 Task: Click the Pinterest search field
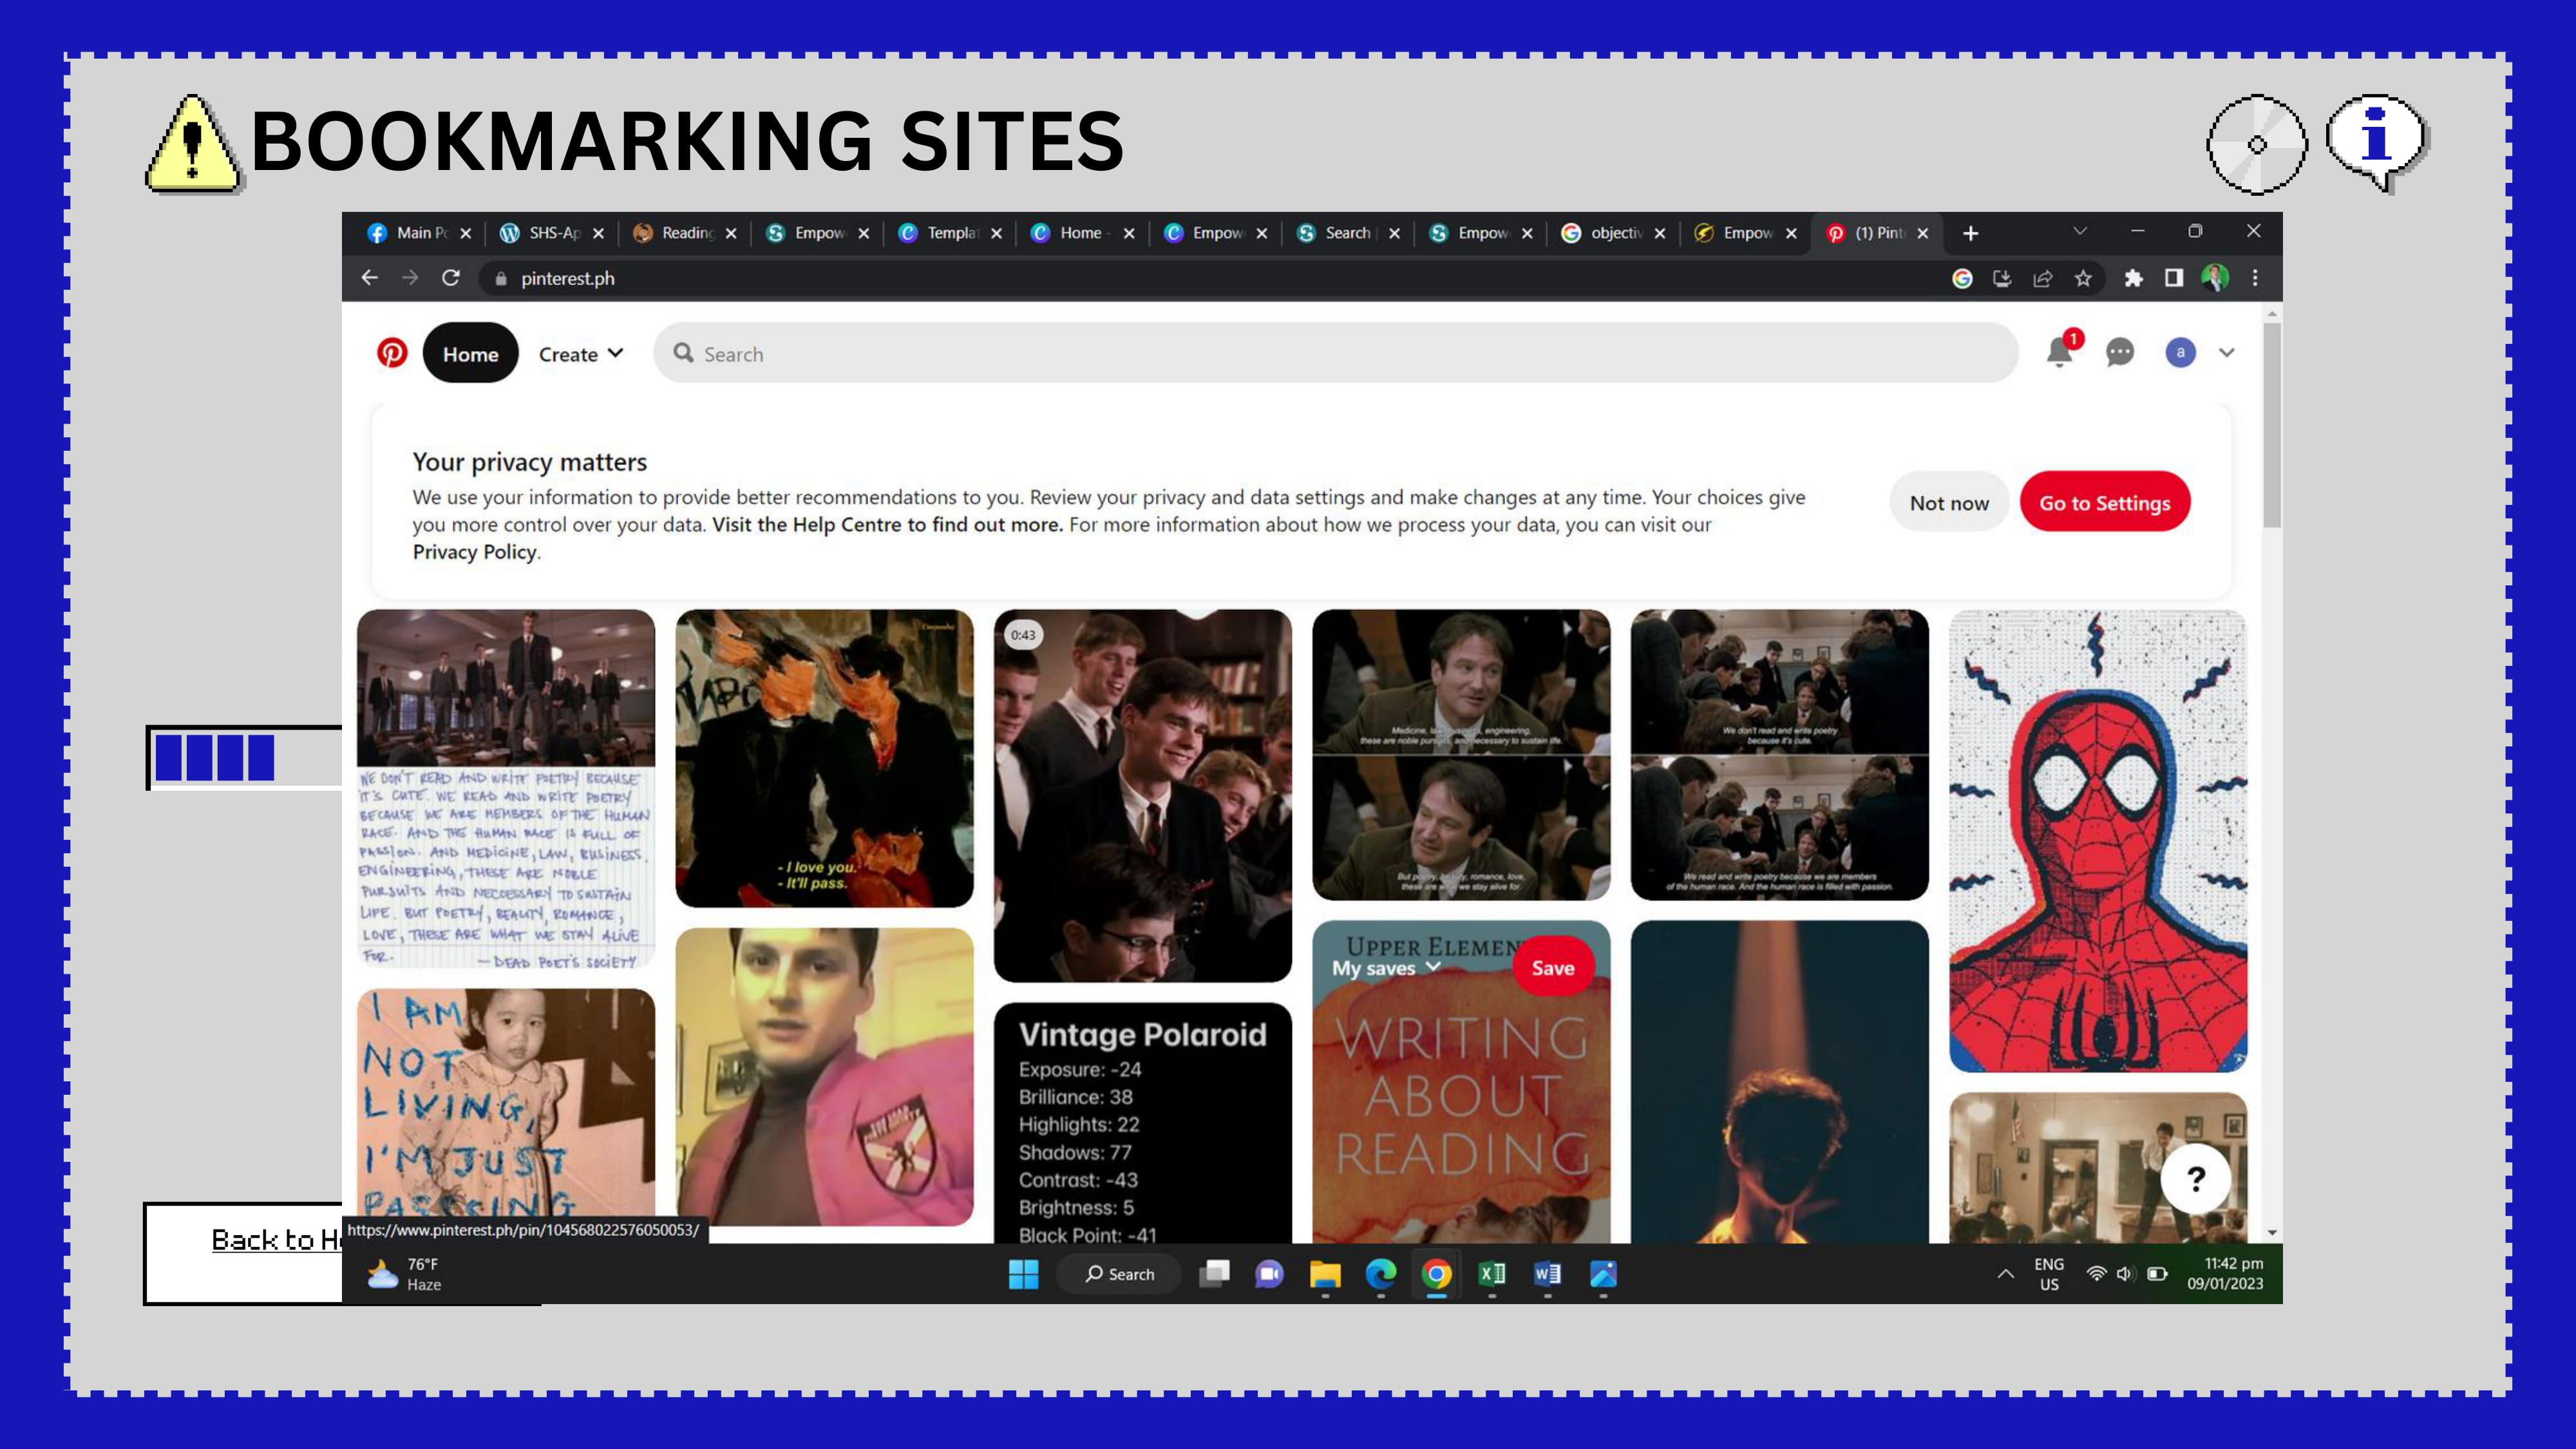click(1335, 354)
